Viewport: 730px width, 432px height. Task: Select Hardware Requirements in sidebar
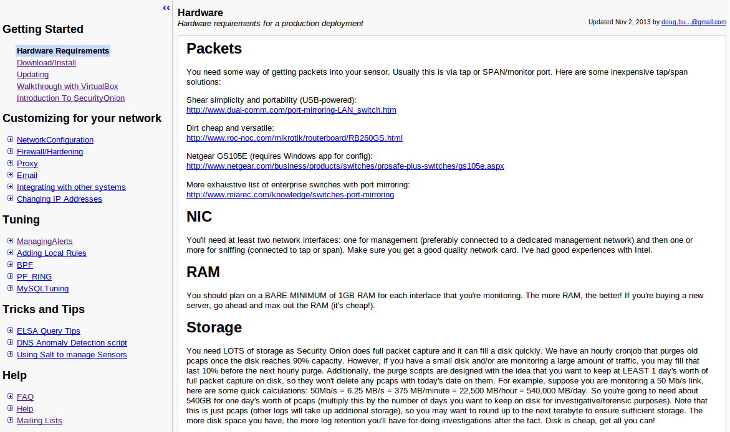coord(63,51)
